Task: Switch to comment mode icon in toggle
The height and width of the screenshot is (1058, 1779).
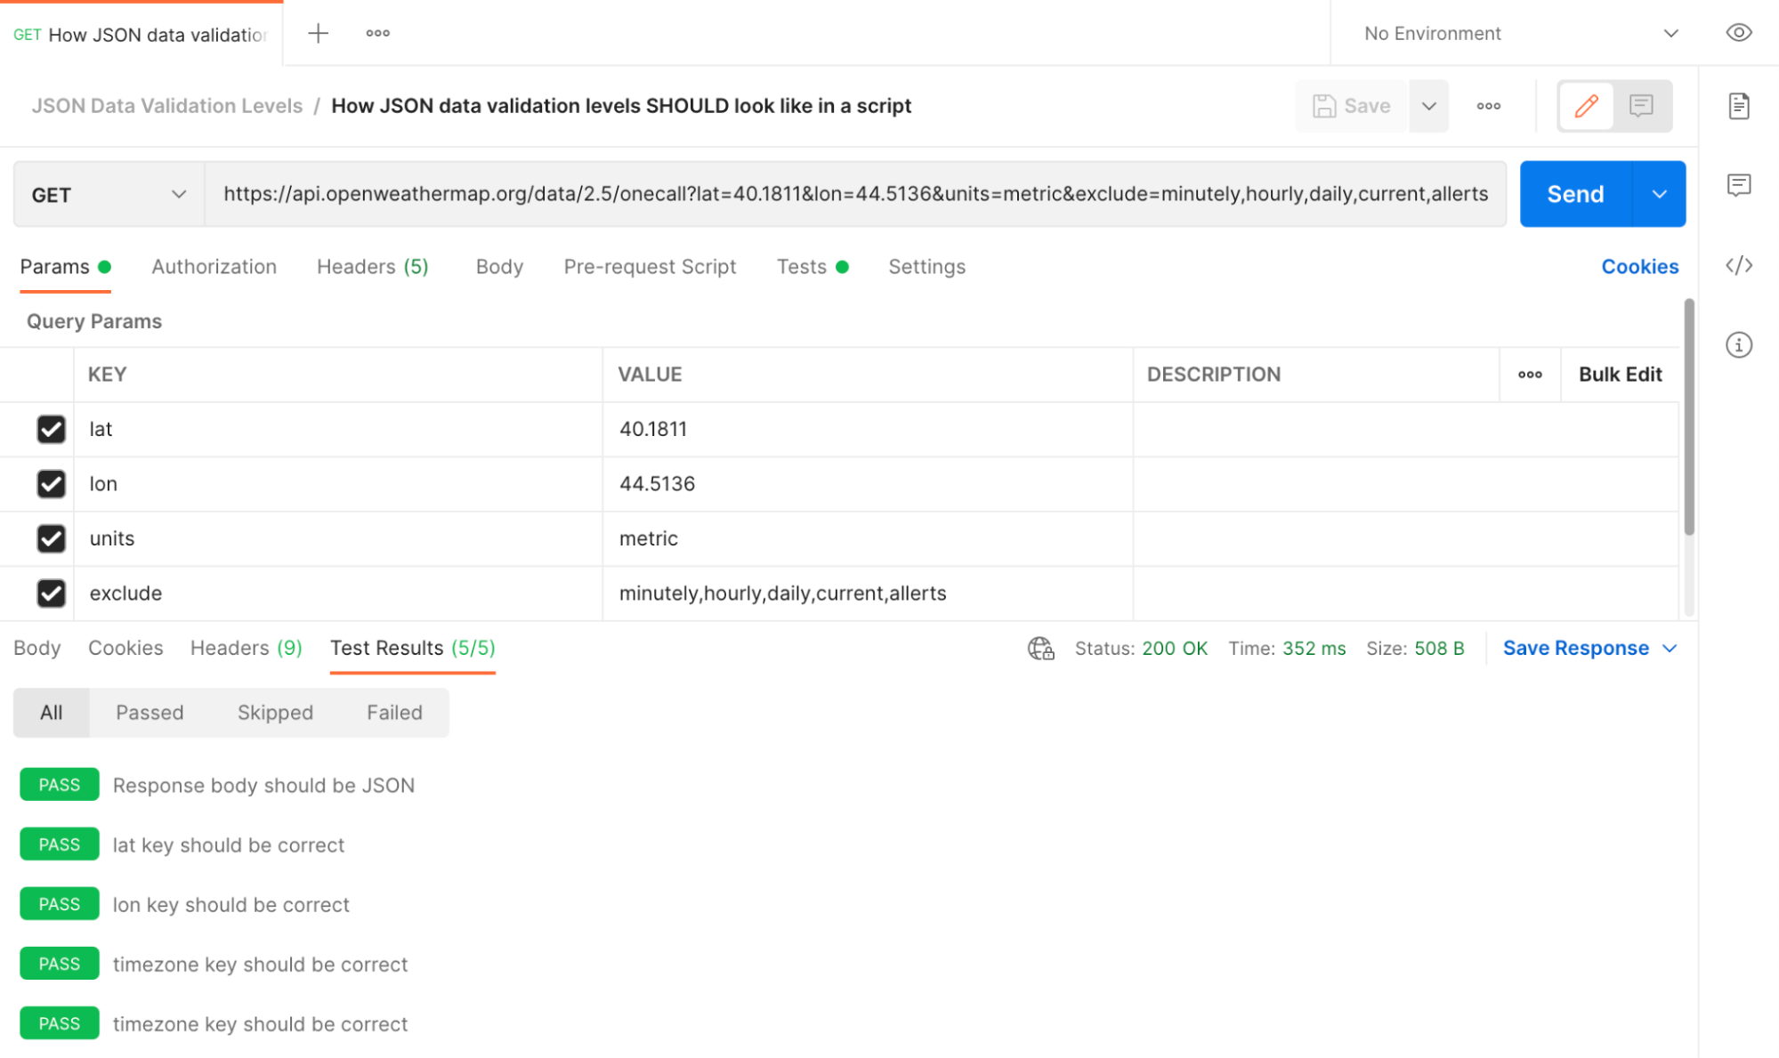Action: 1641,106
